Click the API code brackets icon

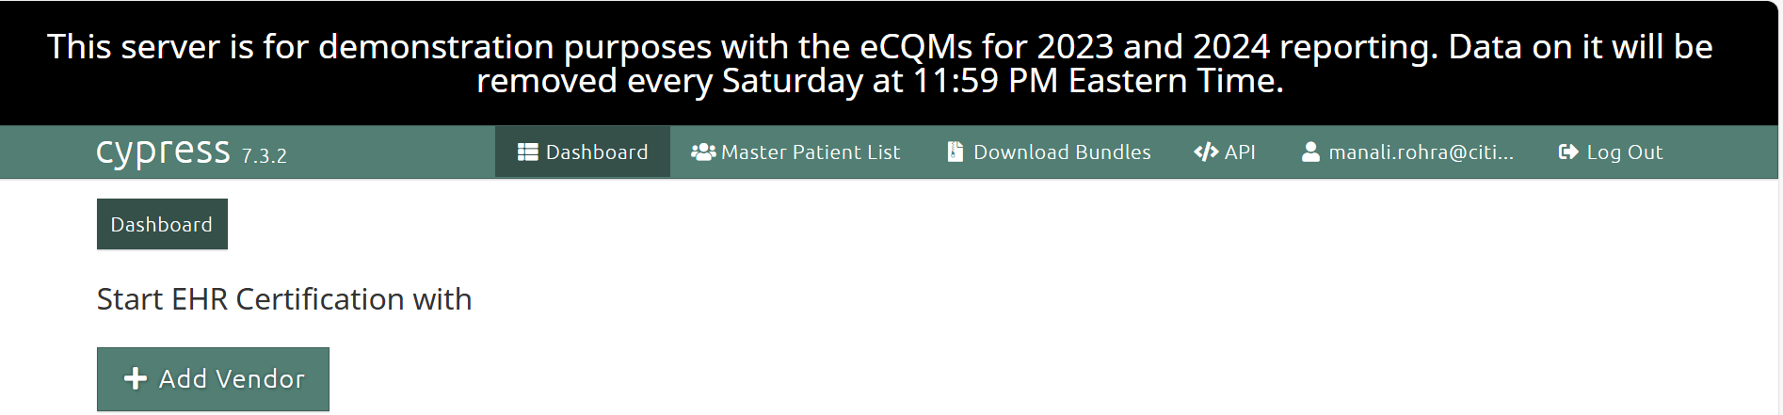click(x=1206, y=152)
